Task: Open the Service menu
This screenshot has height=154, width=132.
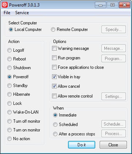Action: (22, 13)
